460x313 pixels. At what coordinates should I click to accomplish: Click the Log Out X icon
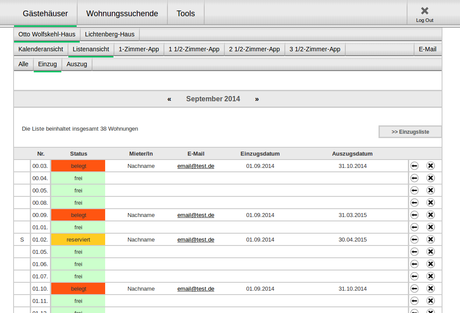tap(425, 11)
